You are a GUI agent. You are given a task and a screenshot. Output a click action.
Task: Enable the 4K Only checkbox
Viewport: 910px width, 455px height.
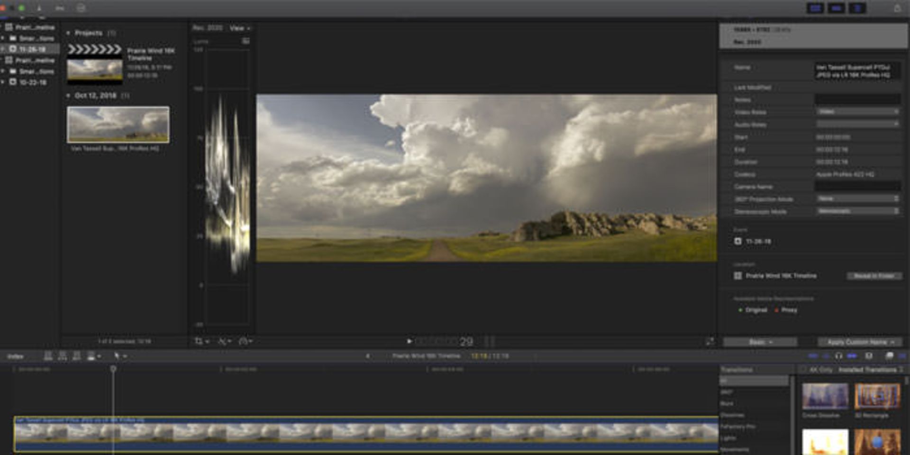[802, 370]
